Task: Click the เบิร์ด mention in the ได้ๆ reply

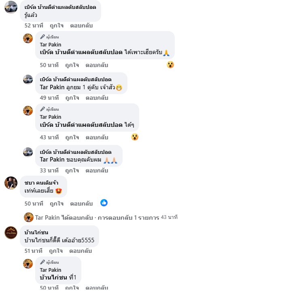Action: [81, 125]
